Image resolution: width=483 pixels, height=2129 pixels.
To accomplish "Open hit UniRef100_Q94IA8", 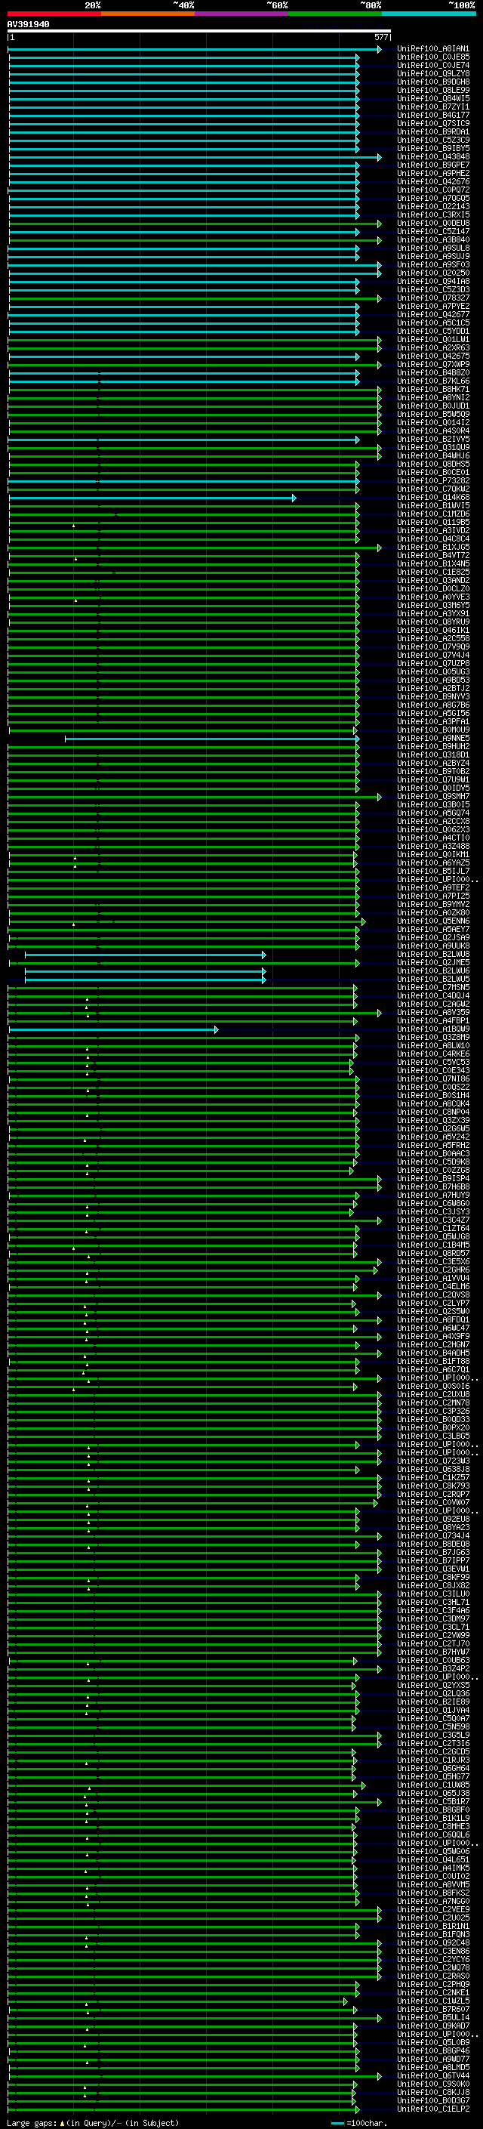I will coord(432,281).
